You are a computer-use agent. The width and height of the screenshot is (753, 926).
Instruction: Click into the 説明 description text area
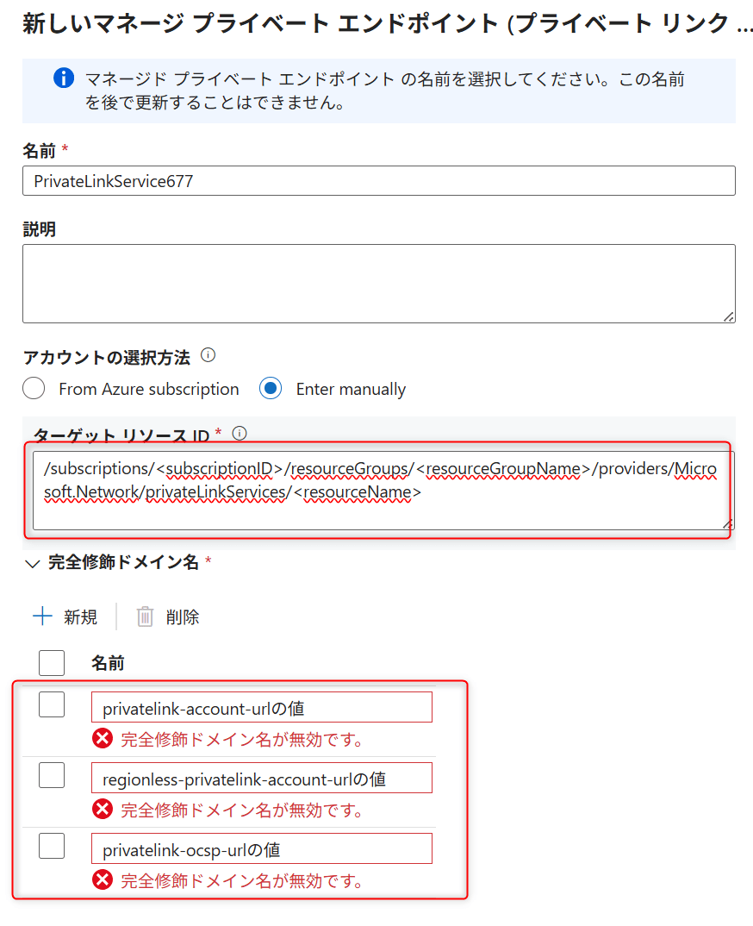[x=379, y=284]
